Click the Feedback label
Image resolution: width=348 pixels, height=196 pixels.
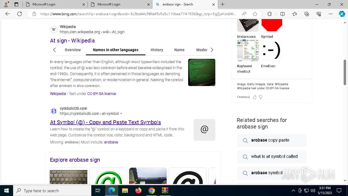pyautogui.click(x=244, y=97)
